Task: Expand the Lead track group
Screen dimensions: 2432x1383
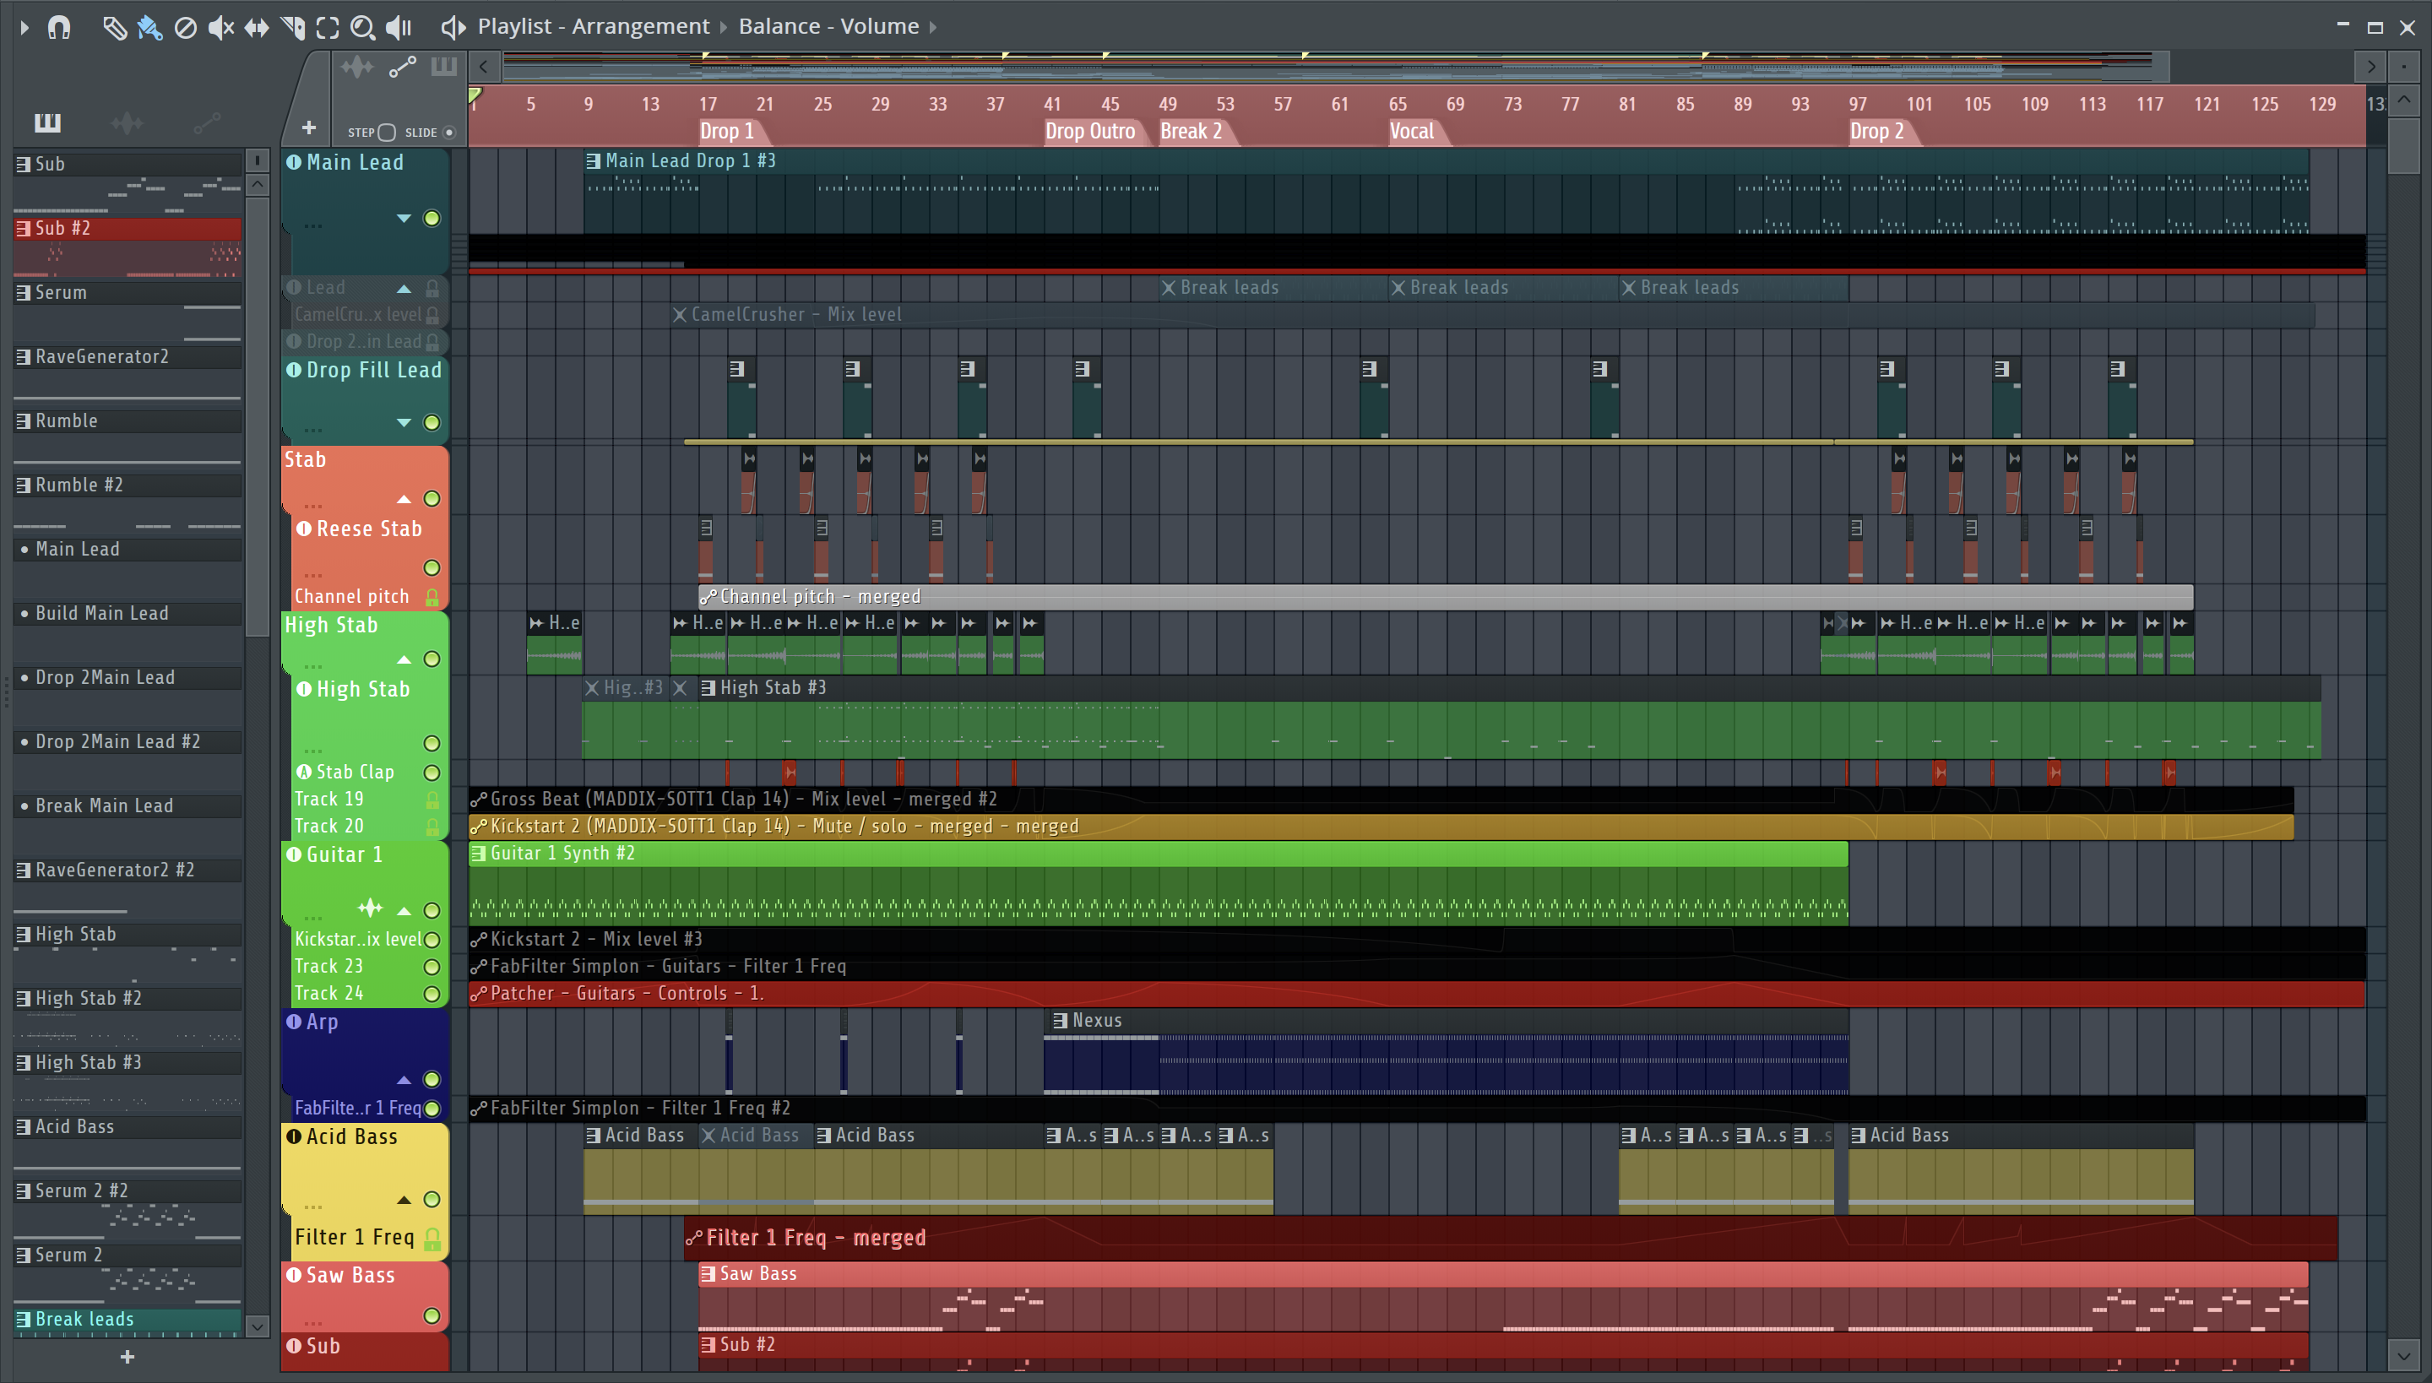Action: point(404,289)
